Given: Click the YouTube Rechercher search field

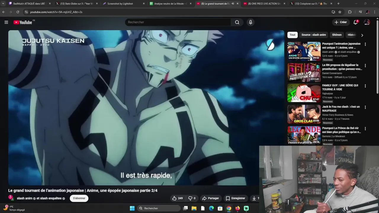Looking at the screenshot, I should point(178,22).
